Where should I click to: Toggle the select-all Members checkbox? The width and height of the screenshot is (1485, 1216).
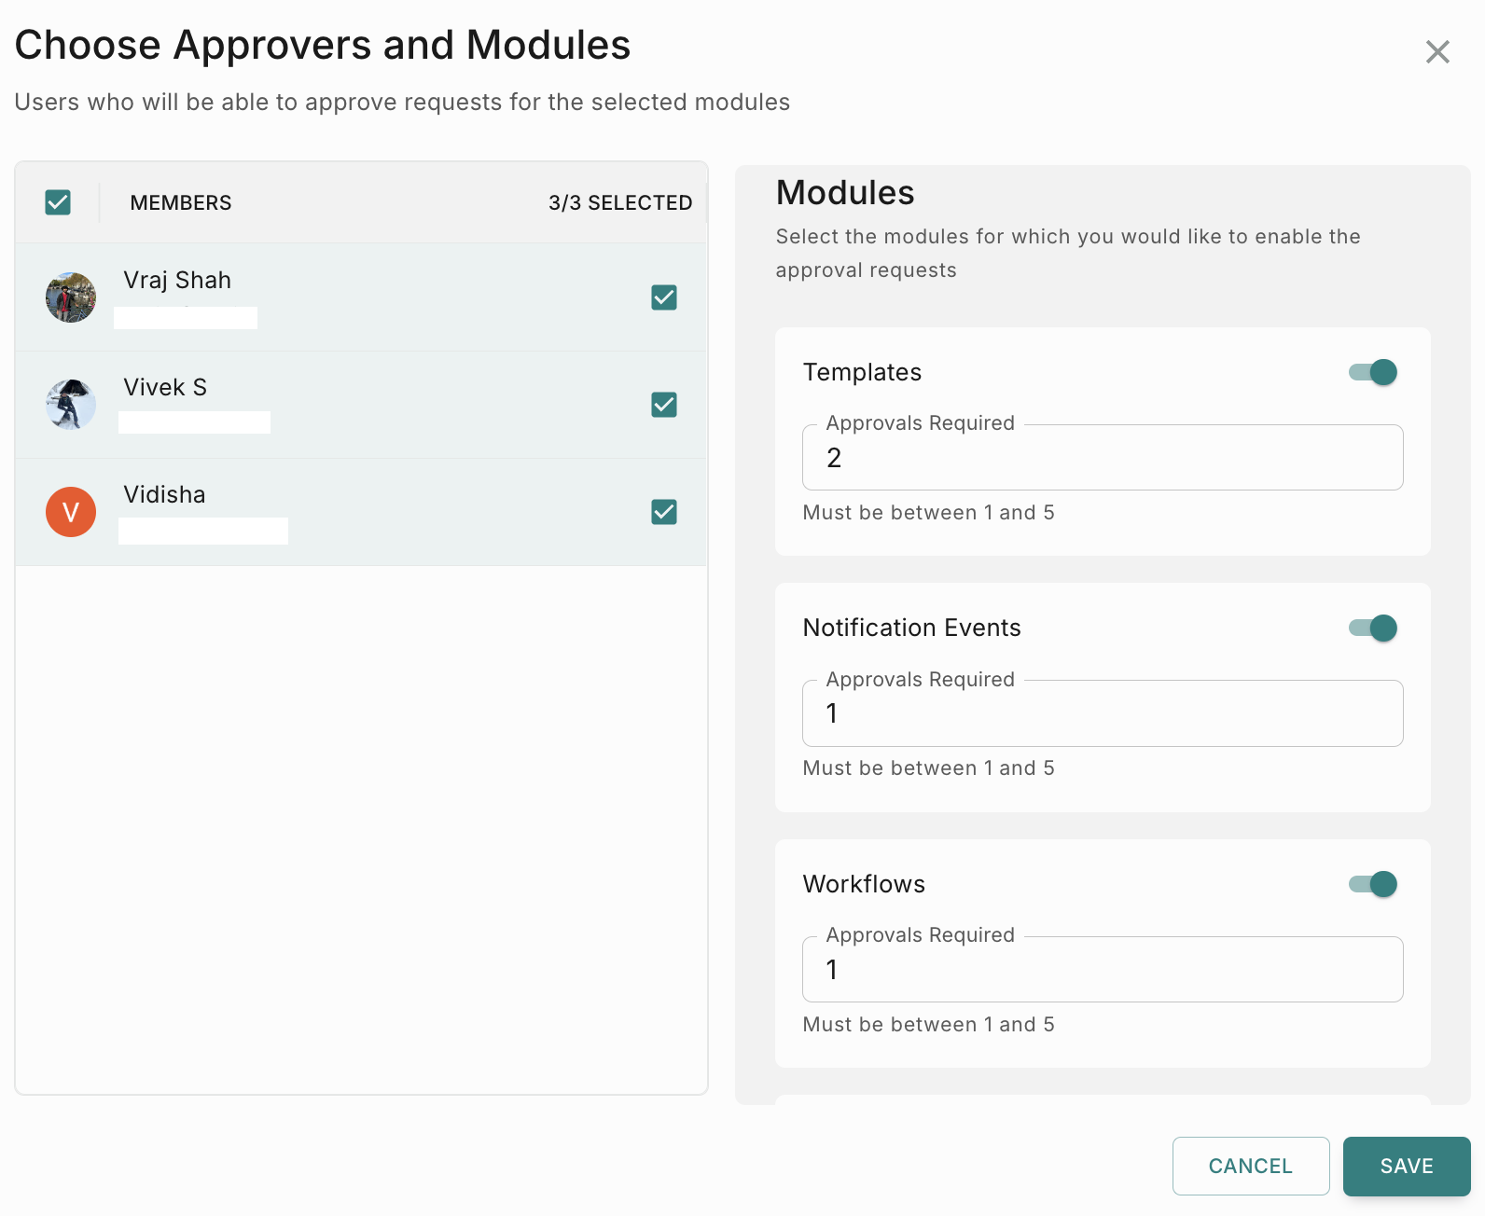click(58, 202)
